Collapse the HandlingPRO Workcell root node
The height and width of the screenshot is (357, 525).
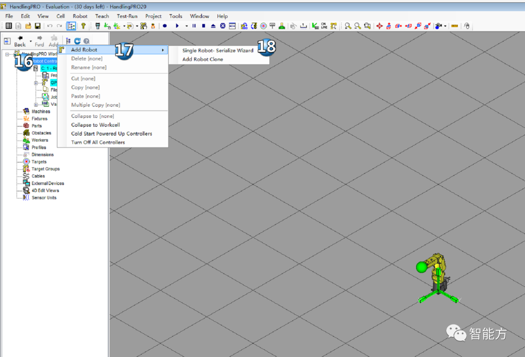point(7,54)
